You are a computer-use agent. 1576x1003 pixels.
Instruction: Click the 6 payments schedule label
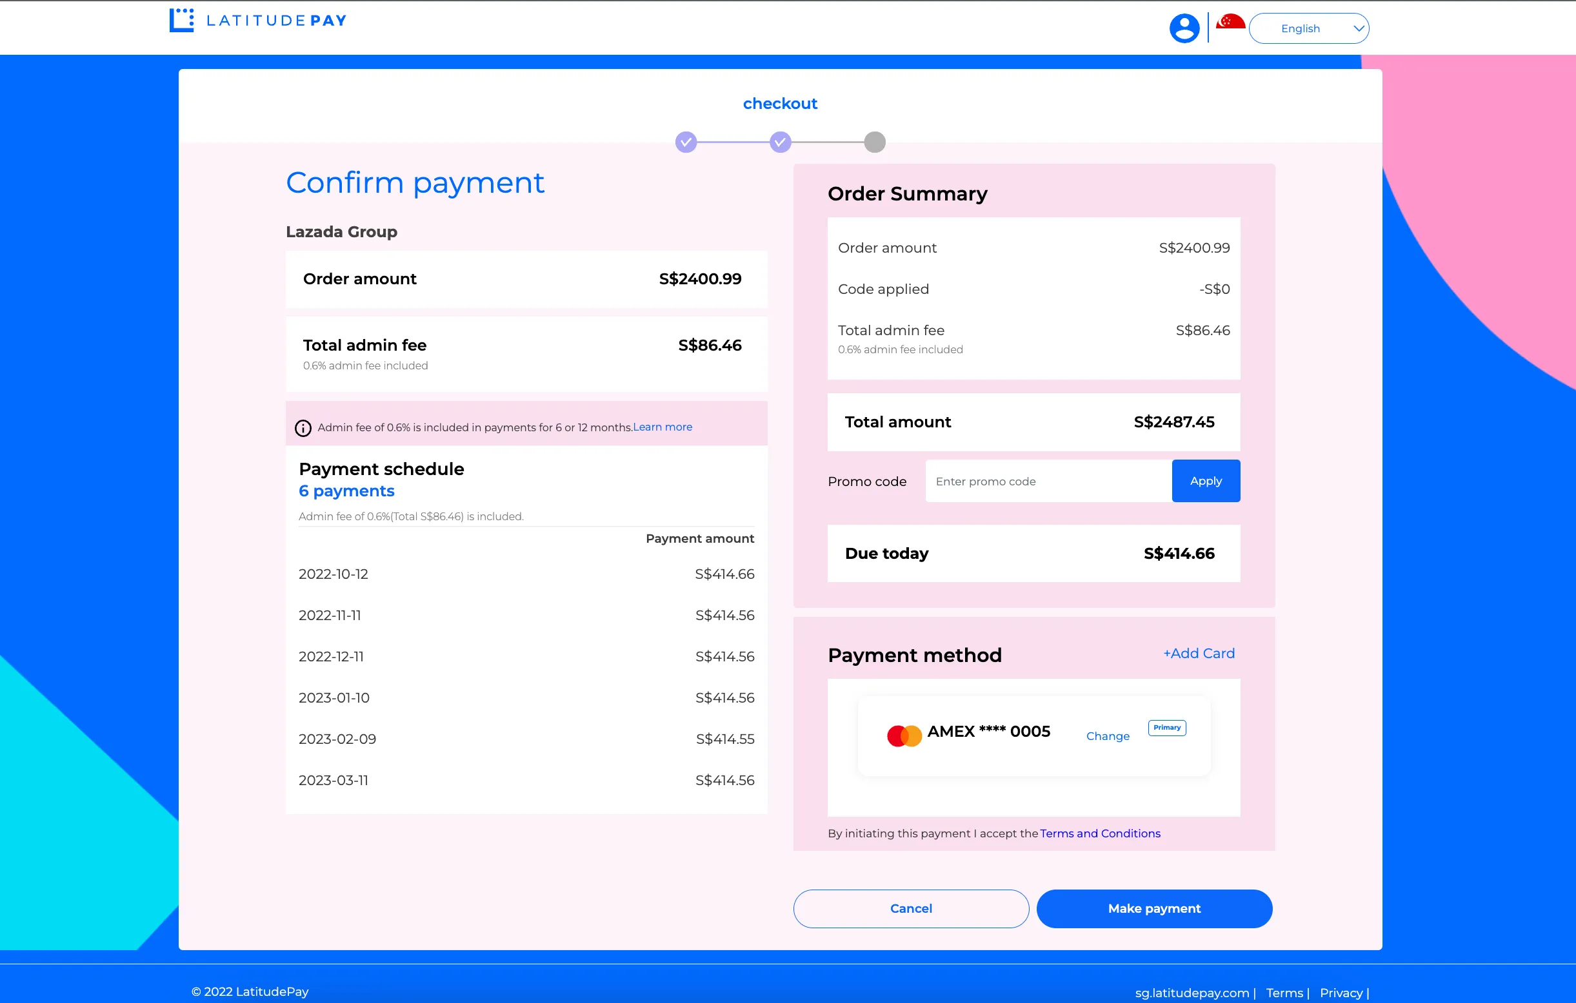(x=346, y=491)
